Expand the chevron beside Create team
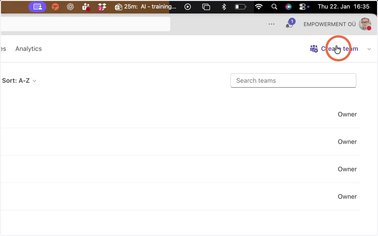This screenshot has width=378, height=236. 369,49
